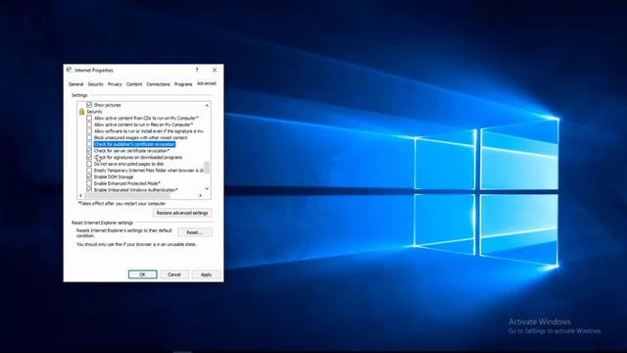The height and width of the screenshot is (353, 627).
Task: Toggle Check for signatures on downloaded programs
Action: [89, 157]
